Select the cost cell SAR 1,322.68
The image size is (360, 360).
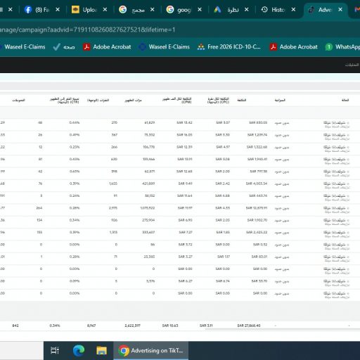click(x=257, y=147)
